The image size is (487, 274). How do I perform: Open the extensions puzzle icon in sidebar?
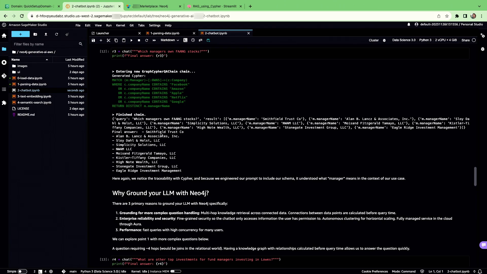coord(4,103)
